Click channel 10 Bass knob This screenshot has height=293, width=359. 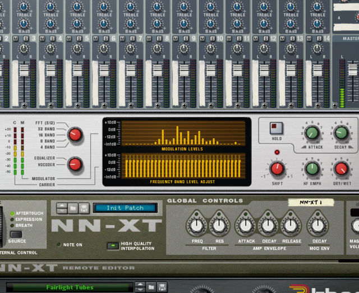(x=210, y=24)
